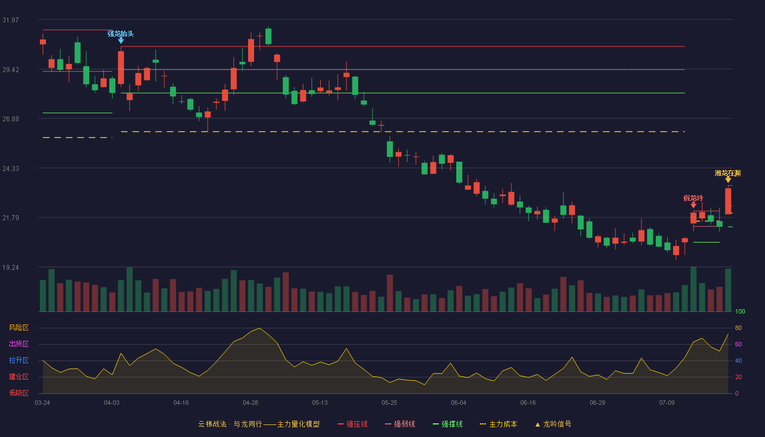765x437 pixels.
Task: Click the 潜龙在渊 annotation label
Action: click(x=728, y=173)
